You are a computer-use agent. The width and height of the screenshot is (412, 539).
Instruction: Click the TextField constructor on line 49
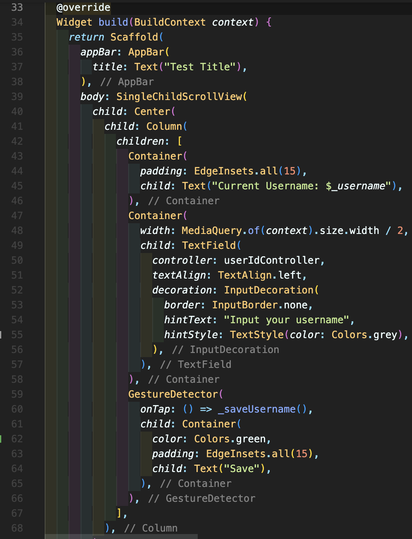tap(209, 246)
